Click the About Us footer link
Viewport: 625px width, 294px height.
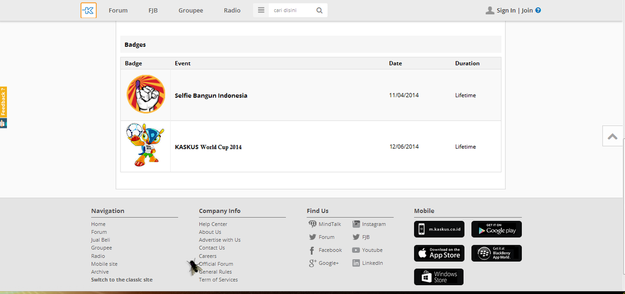(210, 232)
